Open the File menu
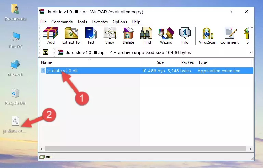Viewport: 263px width, 168px height. coord(43,22)
